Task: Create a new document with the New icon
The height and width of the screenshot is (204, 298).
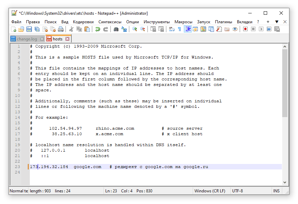Action: (13, 29)
